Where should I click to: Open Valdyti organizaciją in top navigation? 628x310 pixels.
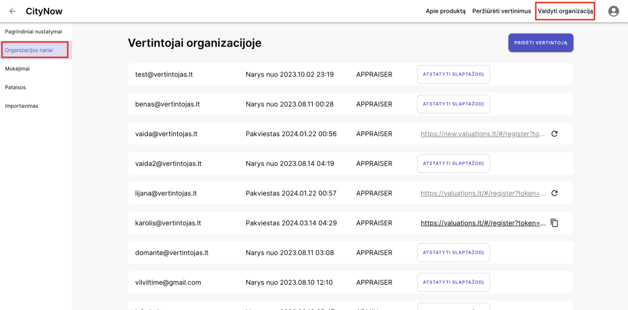[x=565, y=11]
